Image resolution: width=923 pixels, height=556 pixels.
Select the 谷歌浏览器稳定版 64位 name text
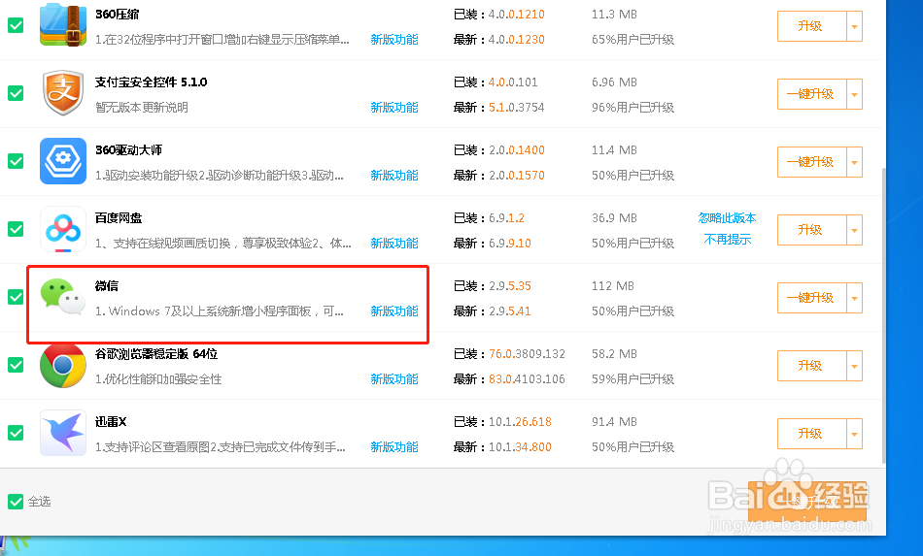(x=156, y=354)
